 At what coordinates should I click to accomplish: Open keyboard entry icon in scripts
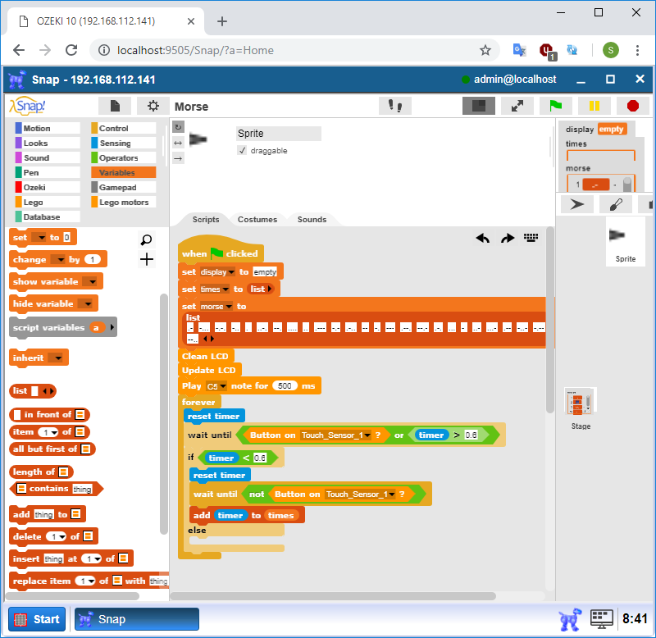tap(531, 238)
